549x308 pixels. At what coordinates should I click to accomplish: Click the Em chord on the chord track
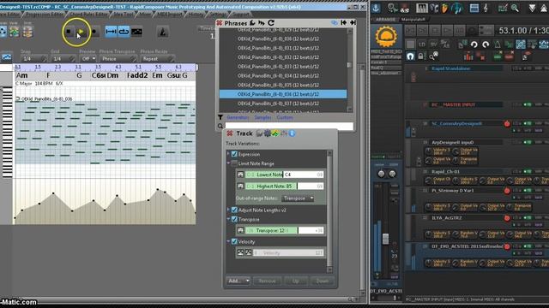[x=157, y=75]
